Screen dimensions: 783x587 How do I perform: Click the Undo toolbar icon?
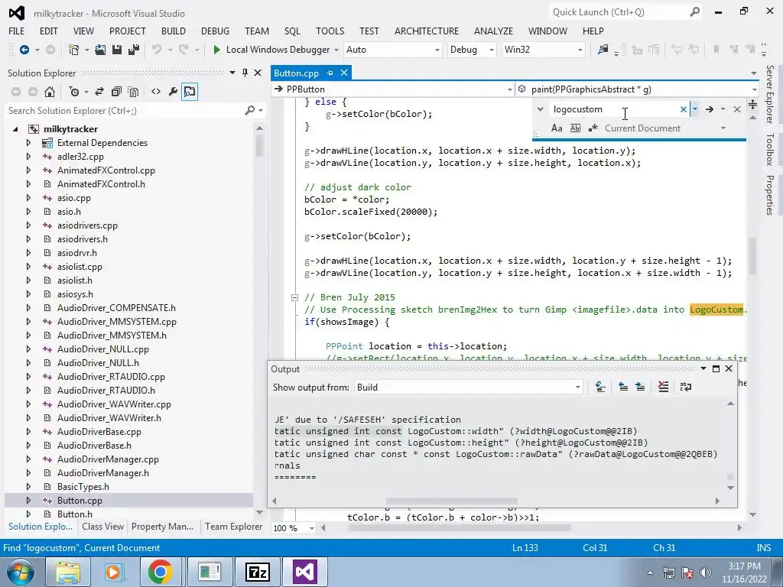point(157,50)
